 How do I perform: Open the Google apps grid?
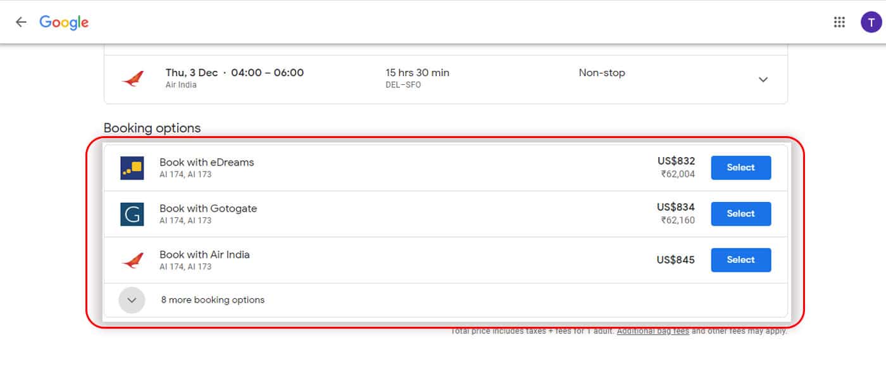pos(839,22)
